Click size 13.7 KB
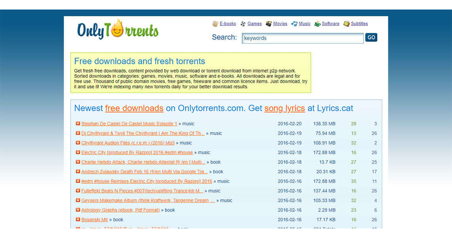The height and width of the screenshot is (238, 452). (x=327, y=162)
